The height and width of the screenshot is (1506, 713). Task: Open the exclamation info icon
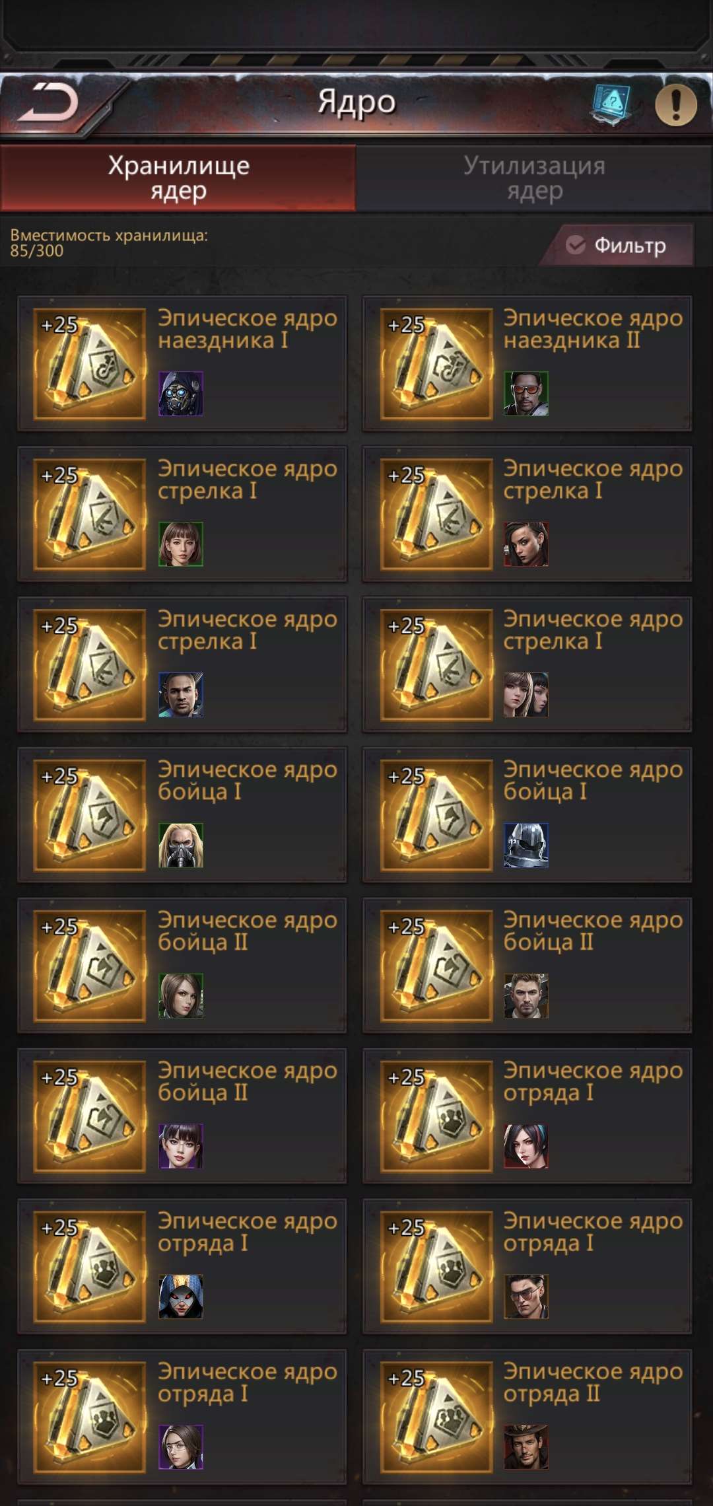click(675, 104)
